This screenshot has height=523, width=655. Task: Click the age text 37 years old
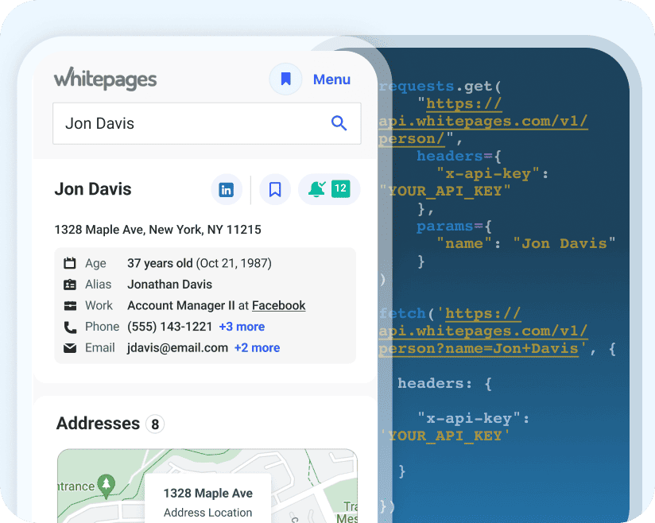160,263
